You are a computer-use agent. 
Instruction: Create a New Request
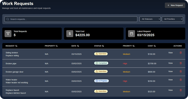175,5
